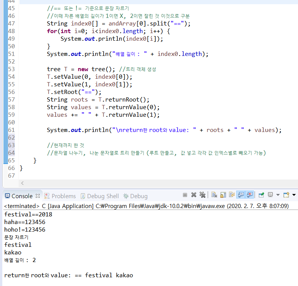298x286 pixels.
Task: Click console output 'hoho!=123456'
Action: click(x=25, y=229)
